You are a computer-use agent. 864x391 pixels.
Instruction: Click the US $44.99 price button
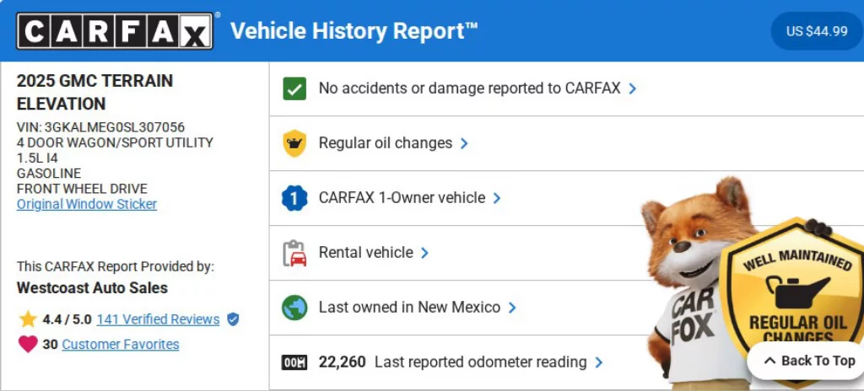pyautogui.click(x=816, y=31)
